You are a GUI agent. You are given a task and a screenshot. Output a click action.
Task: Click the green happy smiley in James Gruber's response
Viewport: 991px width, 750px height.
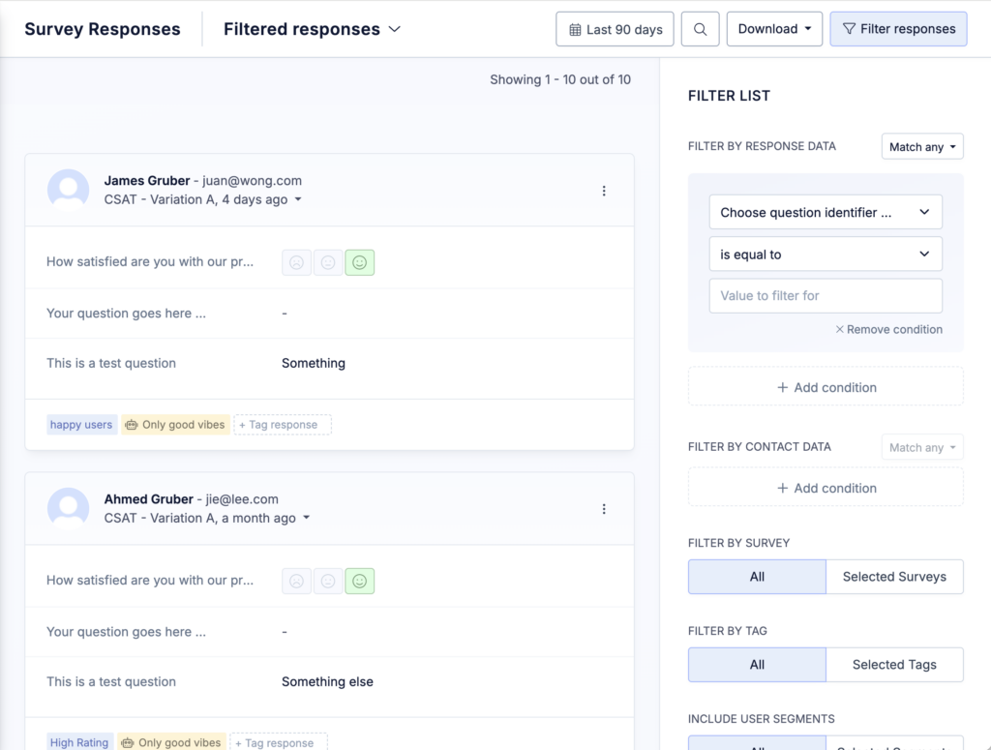pyautogui.click(x=359, y=262)
